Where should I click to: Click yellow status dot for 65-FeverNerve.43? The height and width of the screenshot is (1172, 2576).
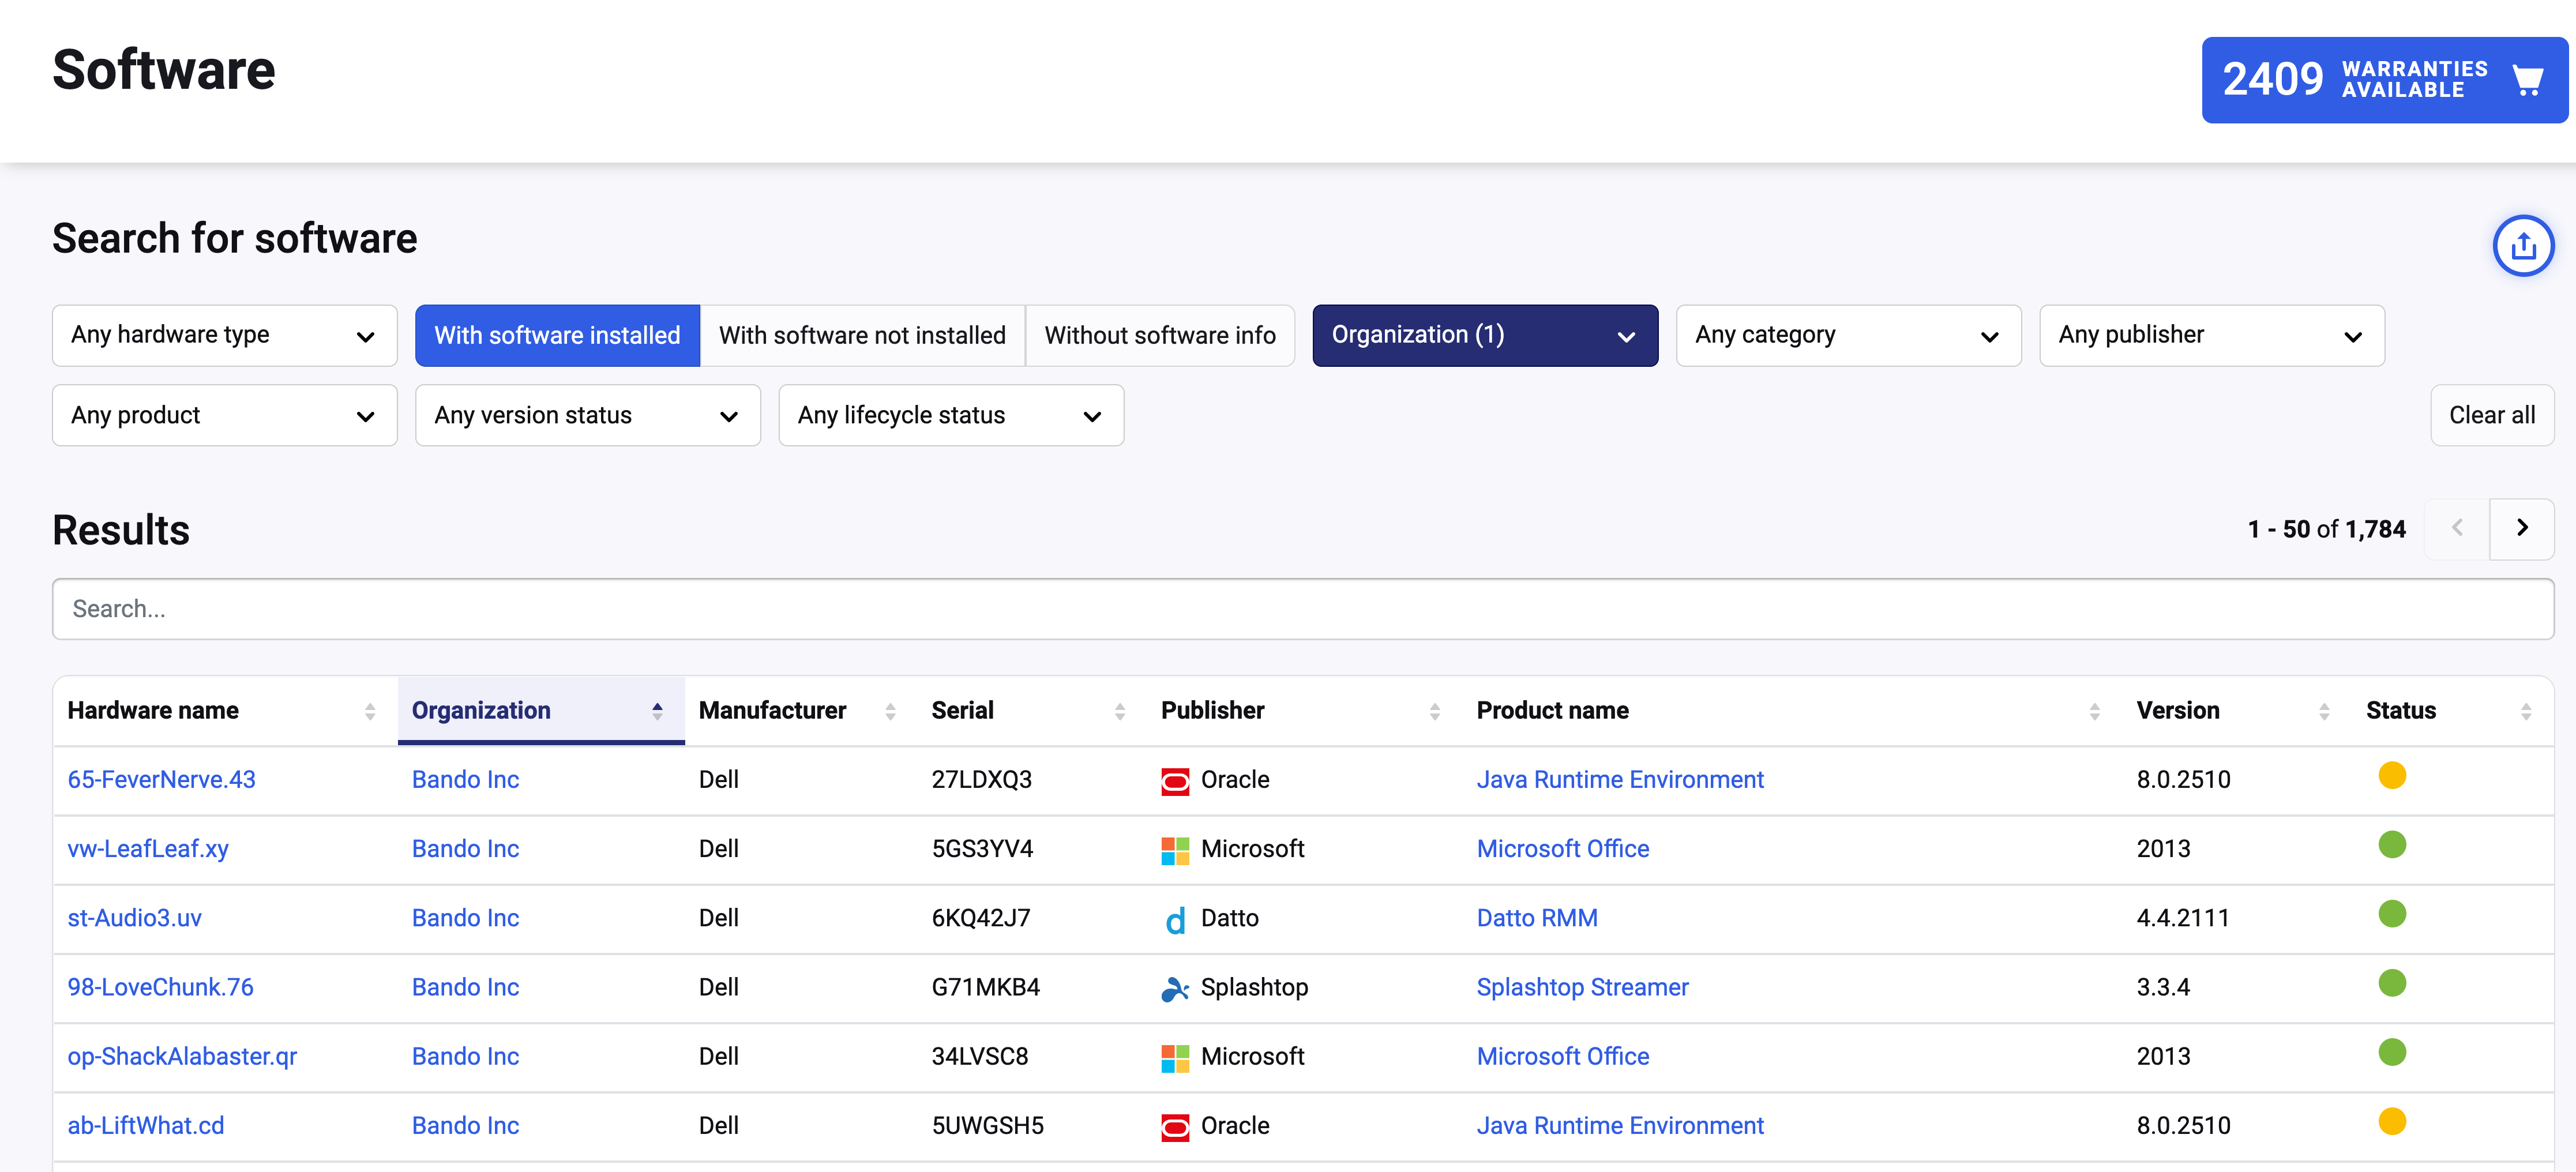2391,775
